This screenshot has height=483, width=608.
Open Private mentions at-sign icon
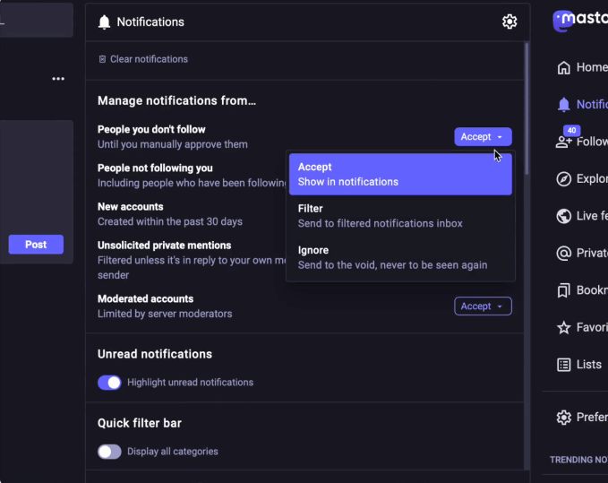click(x=564, y=253)
